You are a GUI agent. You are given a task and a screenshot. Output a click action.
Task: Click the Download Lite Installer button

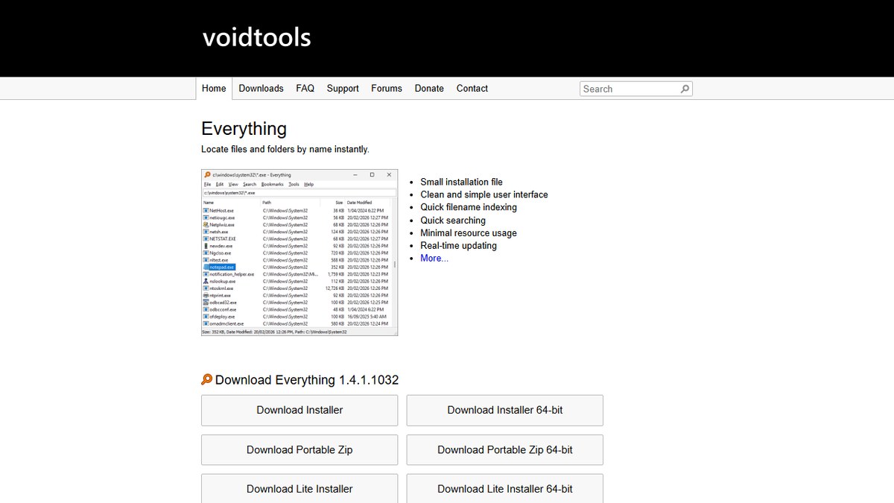click(x=299, y=489)
